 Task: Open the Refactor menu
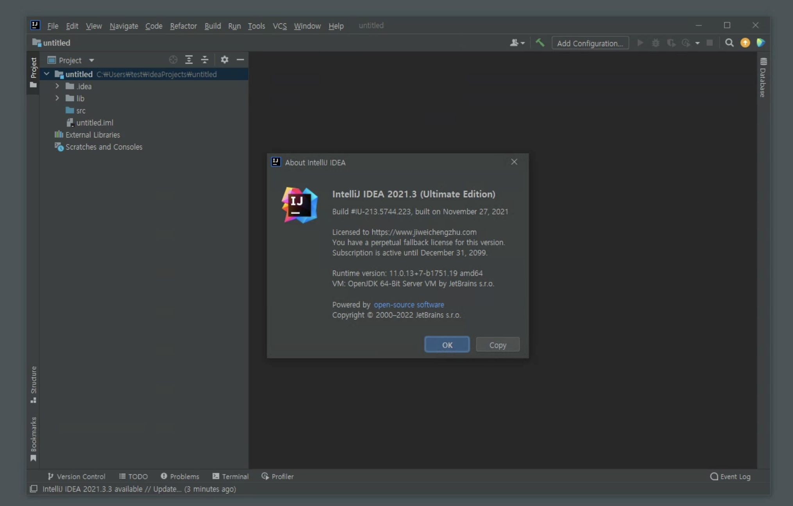pos(183,26)
